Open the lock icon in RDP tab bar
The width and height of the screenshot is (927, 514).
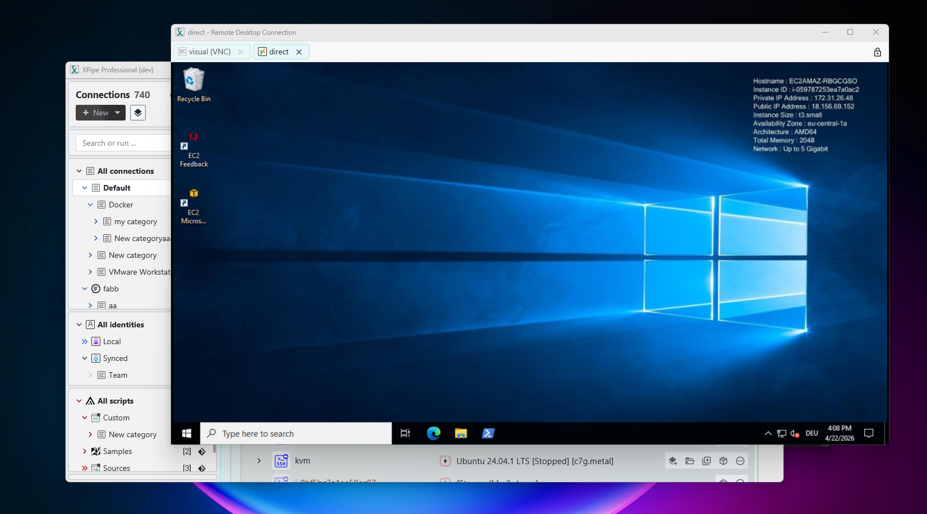[877, 52]
